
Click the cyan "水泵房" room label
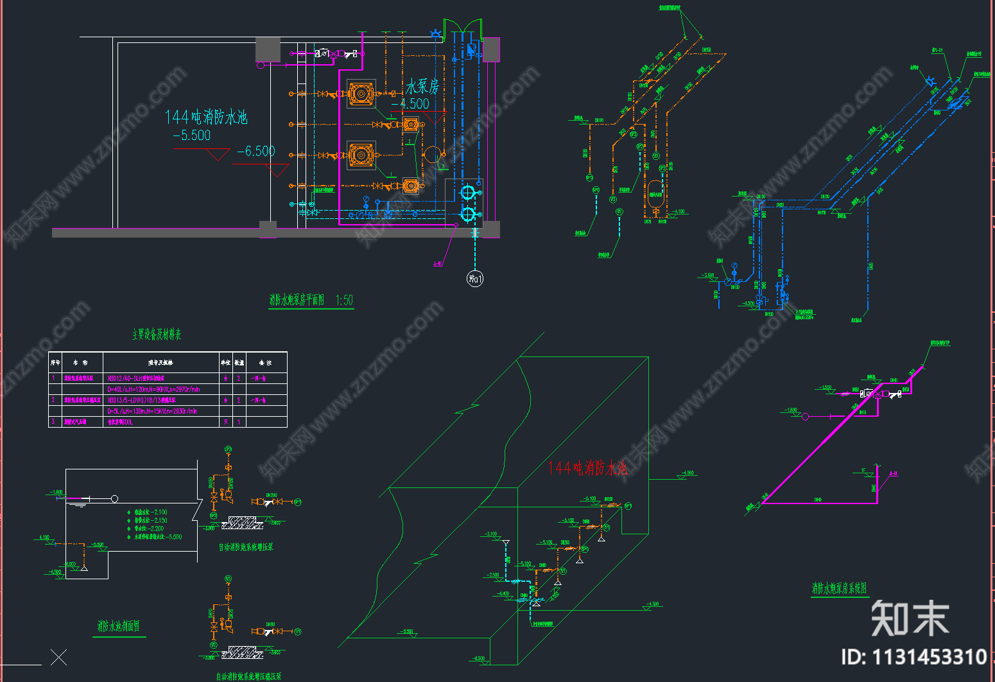point(422,87)
